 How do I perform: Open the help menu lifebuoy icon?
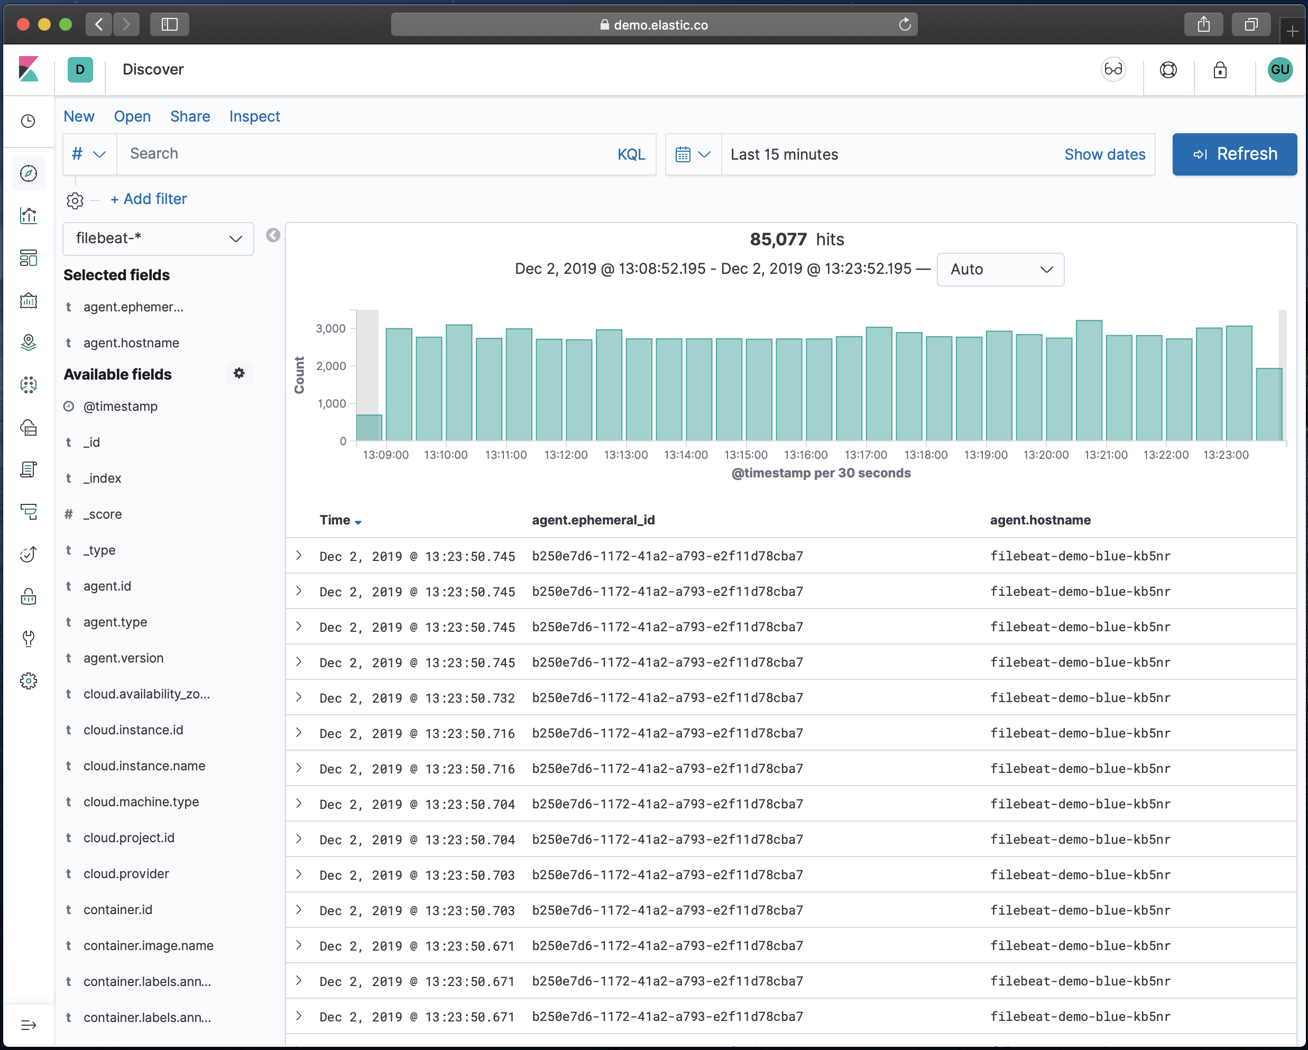point(1168,70)
